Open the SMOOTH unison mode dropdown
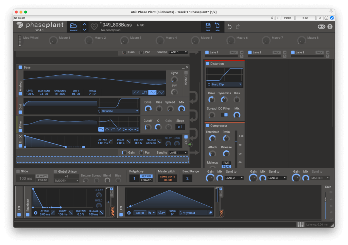 pos(66,181)
